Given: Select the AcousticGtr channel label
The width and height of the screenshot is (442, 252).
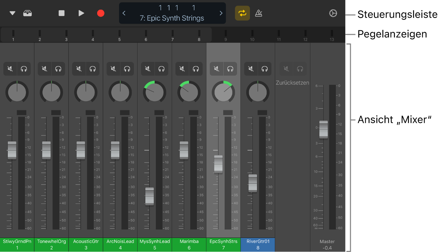Looking at the screenshot, I should point(86,244).
